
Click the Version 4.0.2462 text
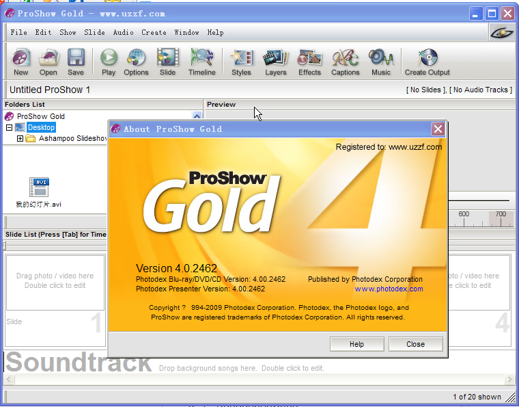(176, 268)
